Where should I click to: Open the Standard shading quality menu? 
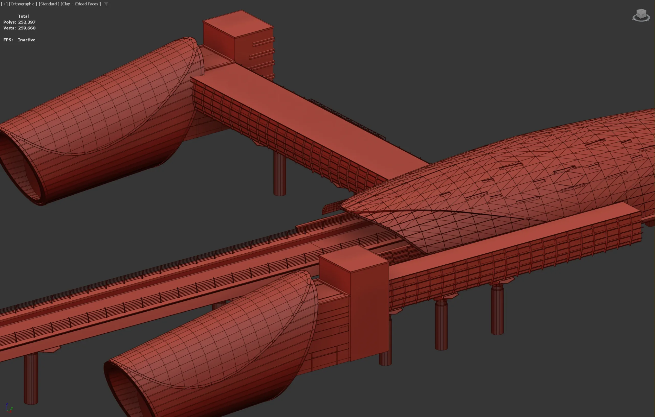pyautogui.click(x=49, y=4)
